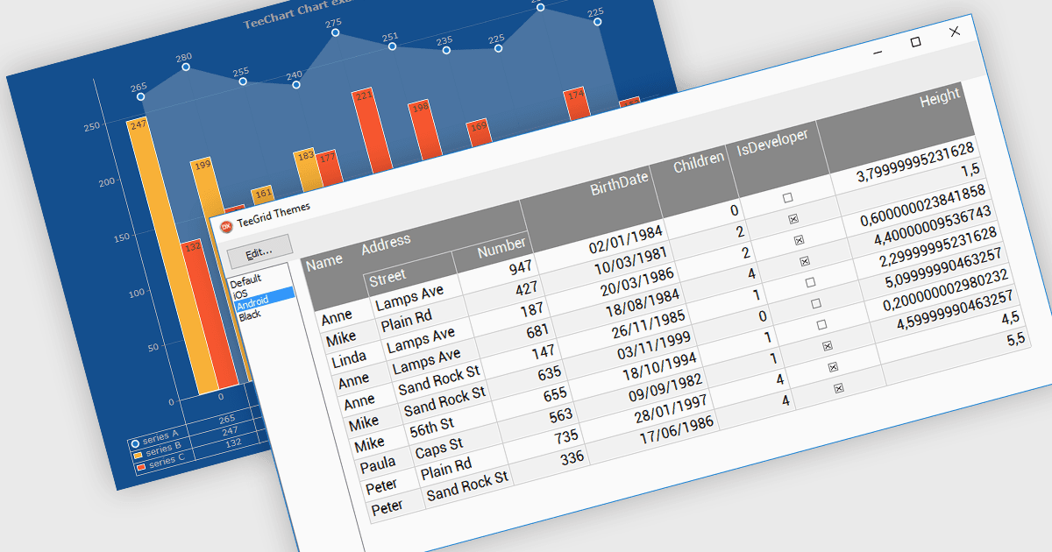Viewport: 1052px width, 552px height.
Task: Click the Street sub-column header
Action: (387, 278)
